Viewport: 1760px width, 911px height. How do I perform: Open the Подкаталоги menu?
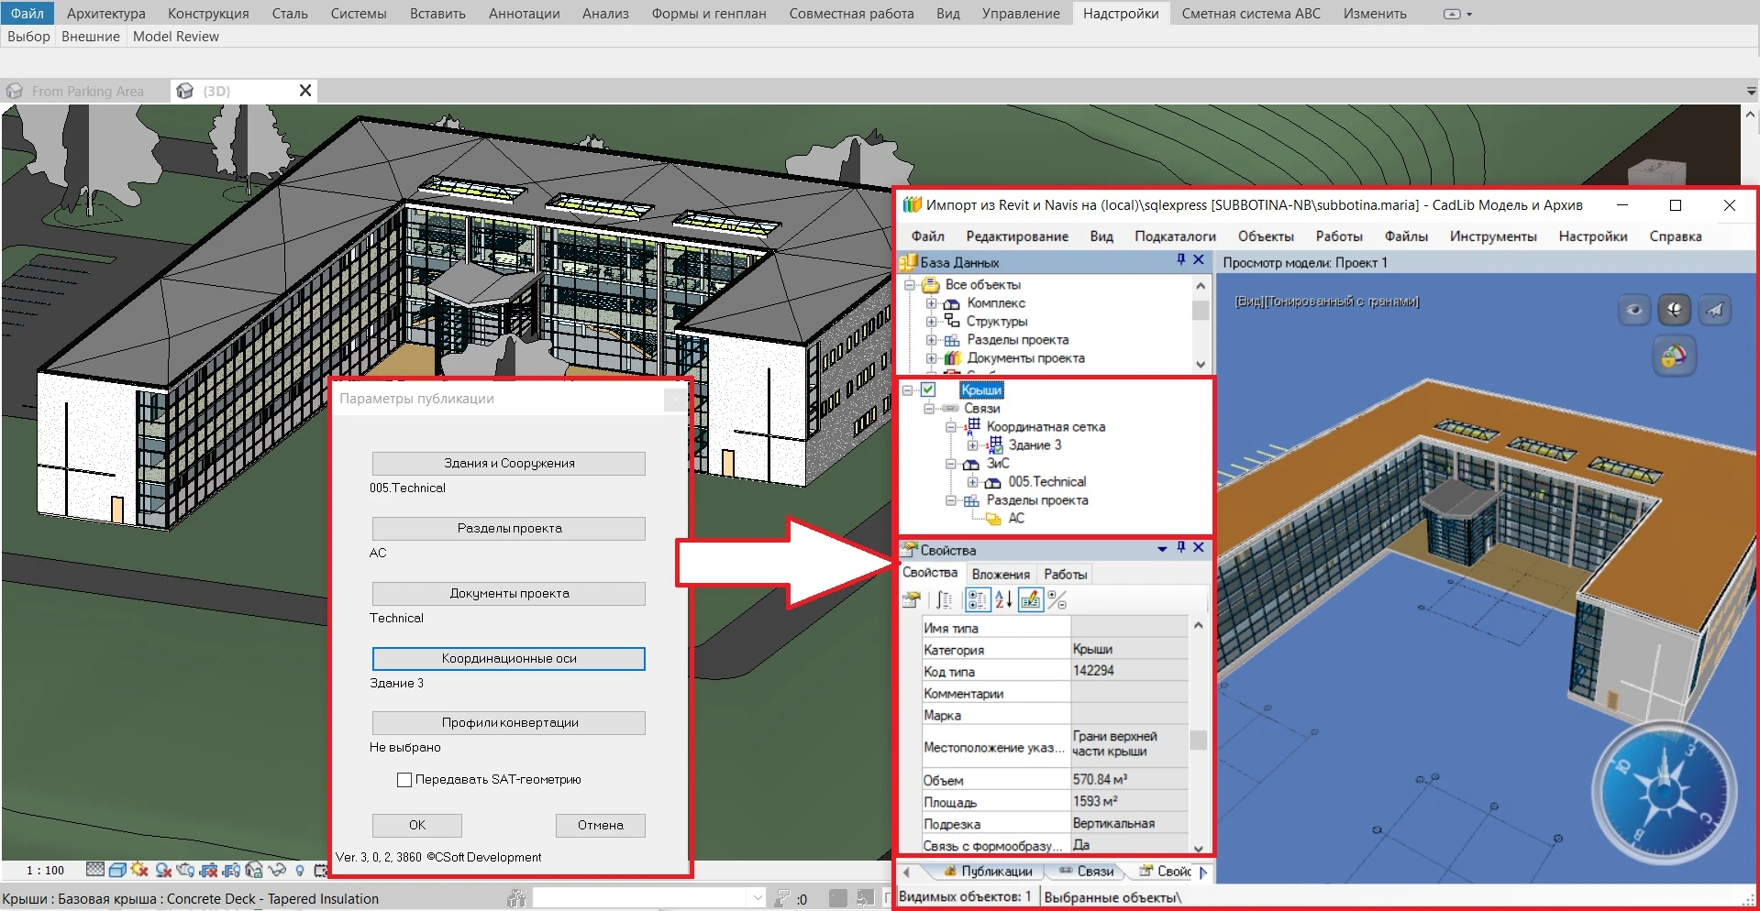(1175, 236)
